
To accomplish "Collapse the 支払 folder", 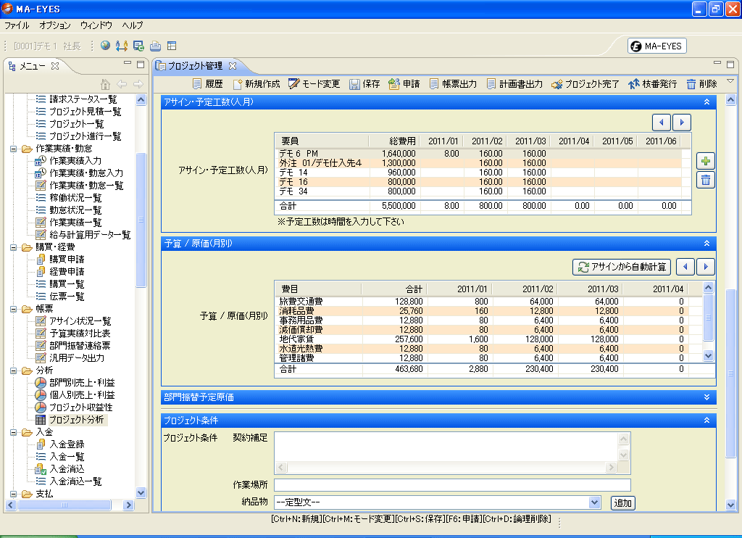I will [13, 494].
